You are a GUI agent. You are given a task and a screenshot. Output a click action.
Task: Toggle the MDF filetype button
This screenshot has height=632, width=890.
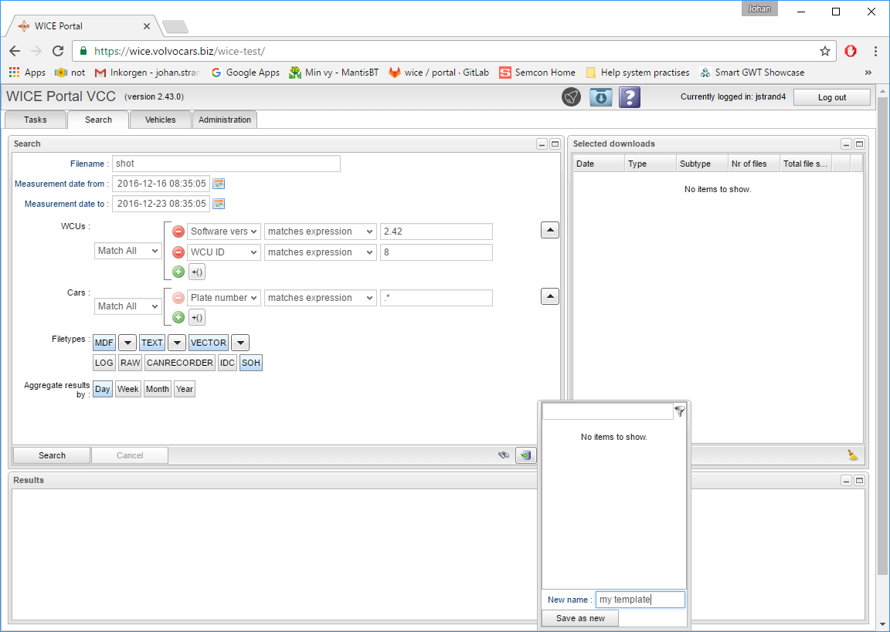coord(104,343)
